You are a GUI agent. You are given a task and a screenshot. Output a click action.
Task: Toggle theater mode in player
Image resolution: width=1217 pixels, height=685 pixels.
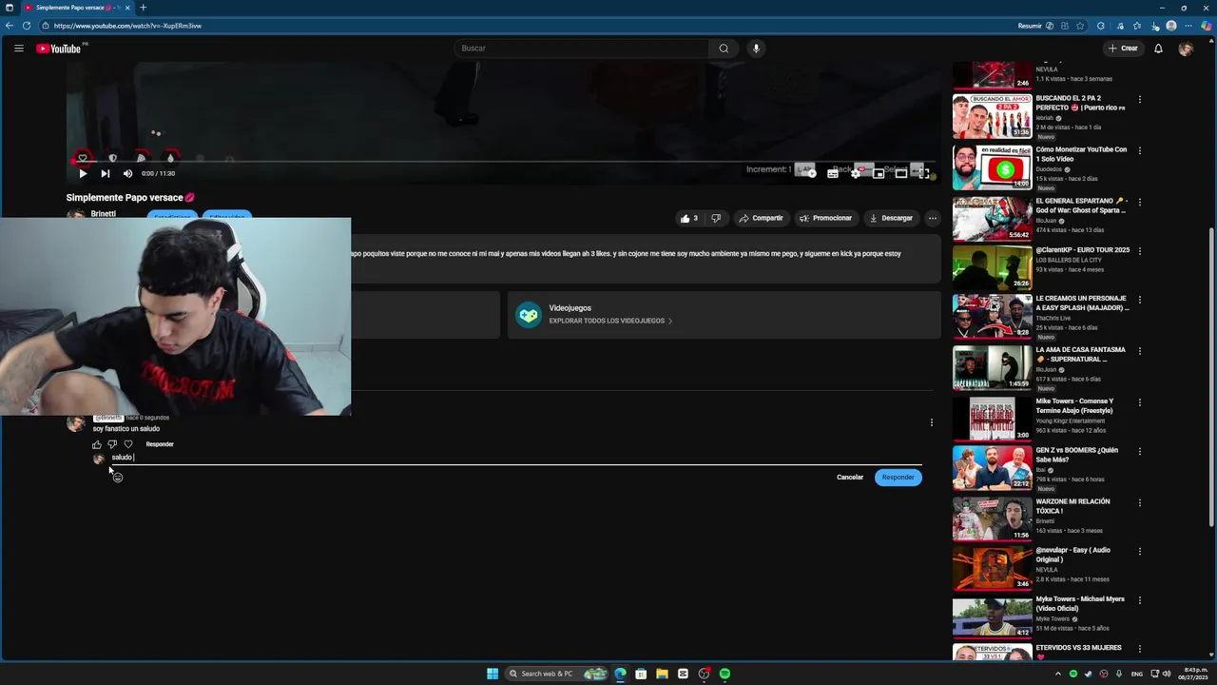coord(901,173)
